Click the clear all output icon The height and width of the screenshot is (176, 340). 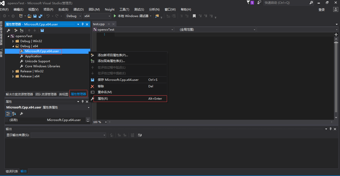click(133, 135)
